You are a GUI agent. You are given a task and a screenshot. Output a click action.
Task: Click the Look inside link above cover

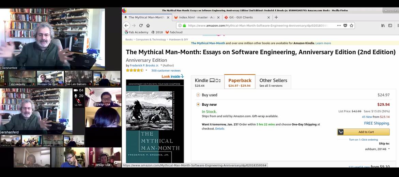coord(172,76)
